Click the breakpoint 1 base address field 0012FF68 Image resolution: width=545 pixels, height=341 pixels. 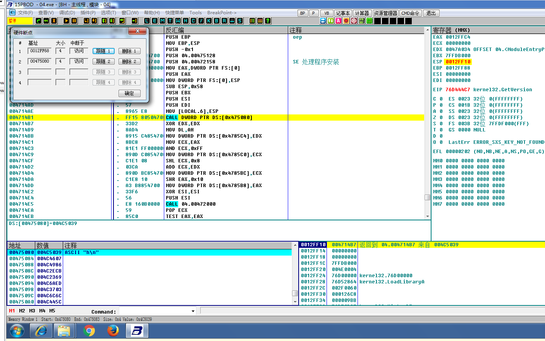(40, 51)
